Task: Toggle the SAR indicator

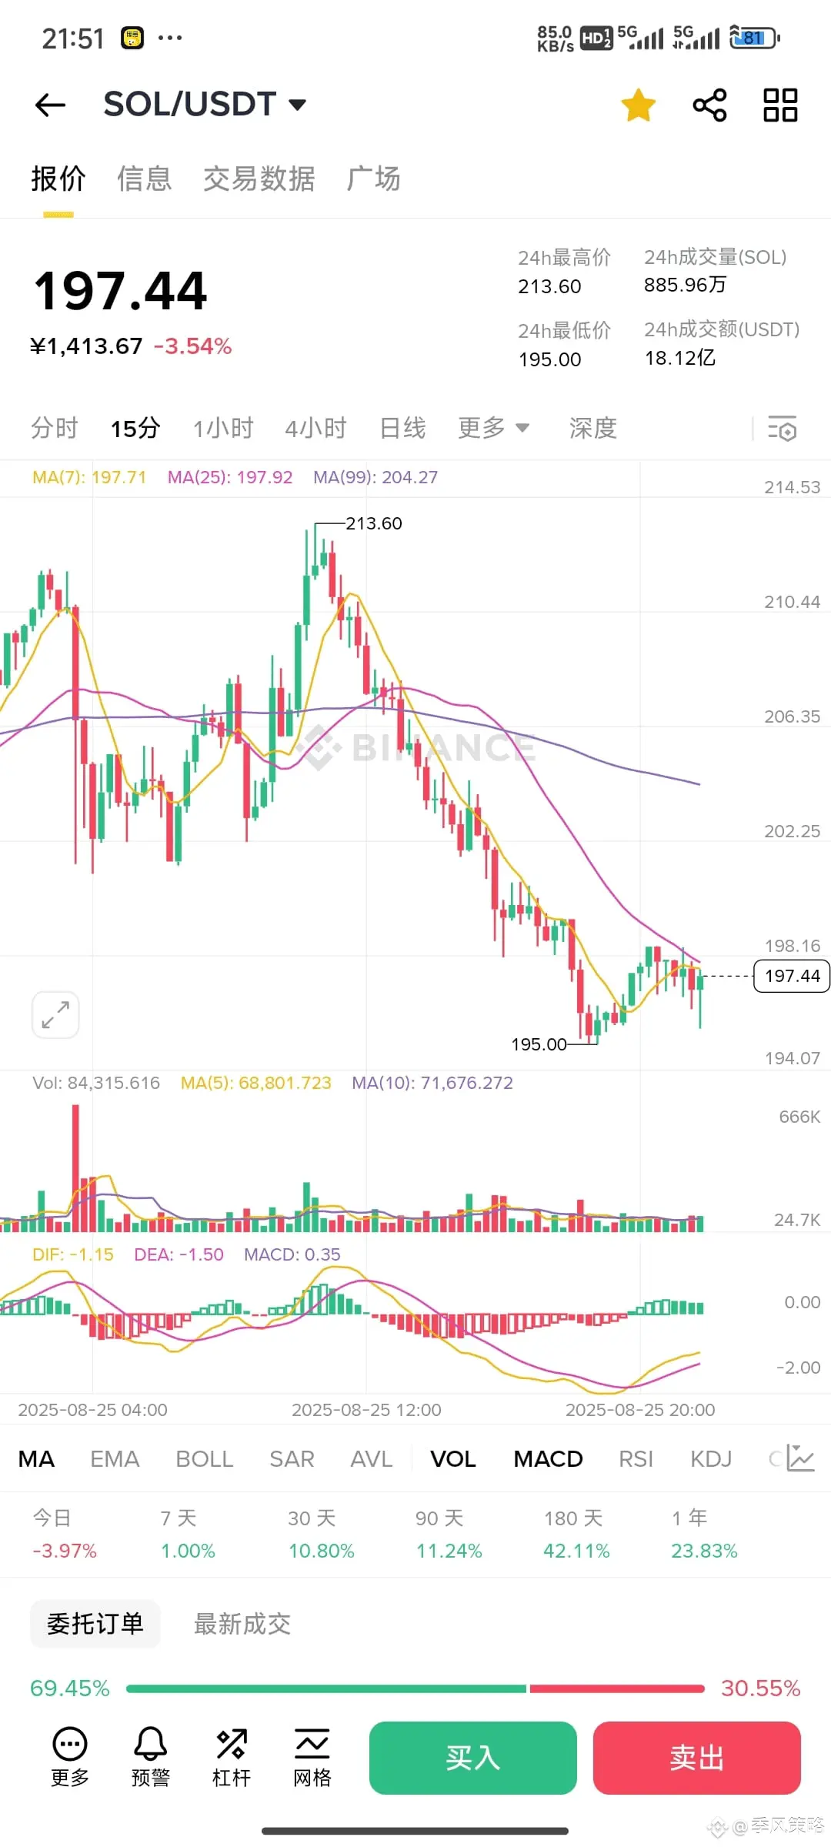Action: [x=292, y=1458]
